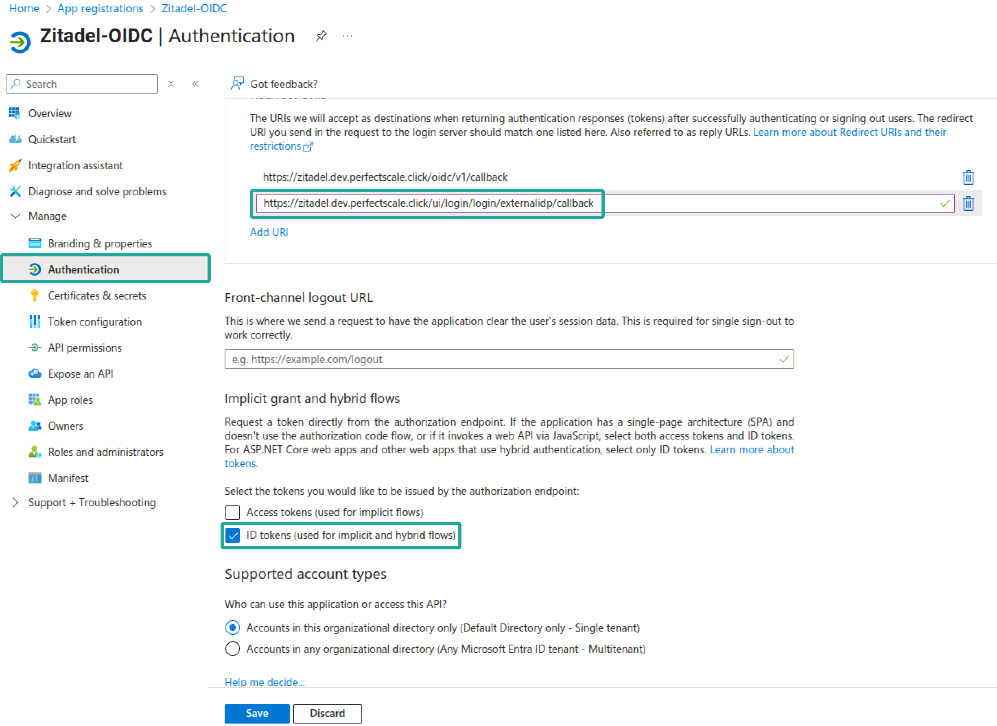The width and height of the screenshot is (997, 726).
Task: Click the Owners people icon
Action: click(x=35, y=426)
